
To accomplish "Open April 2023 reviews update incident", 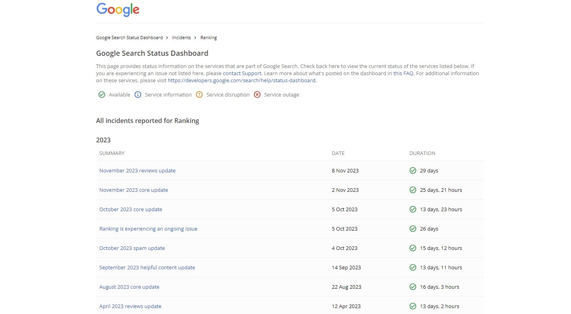I will pyautogui.click(x=130, y=306).
